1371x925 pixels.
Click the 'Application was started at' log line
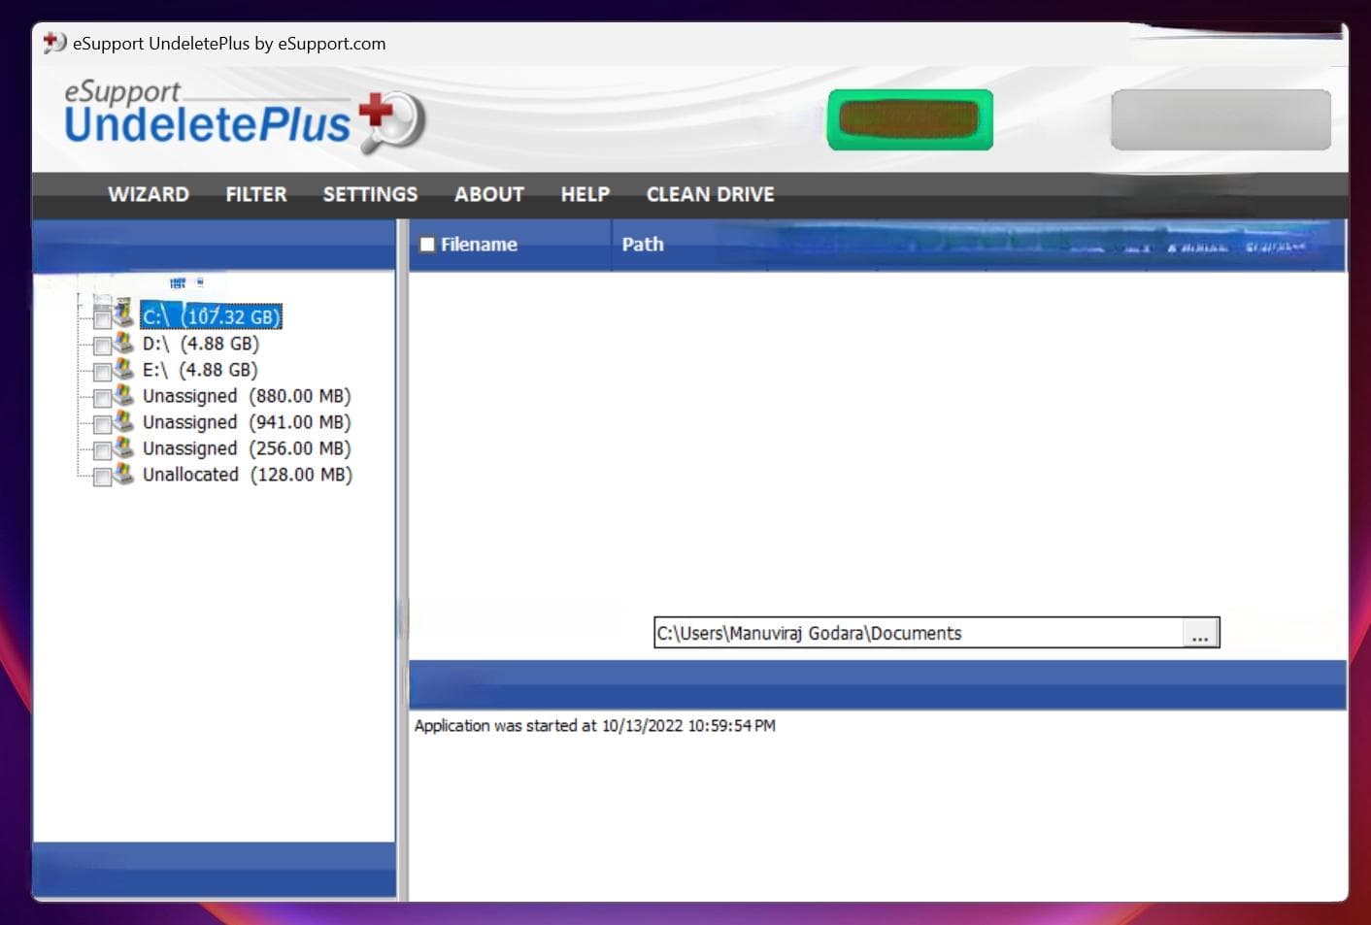(x=594, y=726)
